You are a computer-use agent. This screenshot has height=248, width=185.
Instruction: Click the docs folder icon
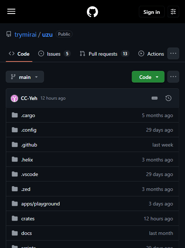tap(15, 233)
